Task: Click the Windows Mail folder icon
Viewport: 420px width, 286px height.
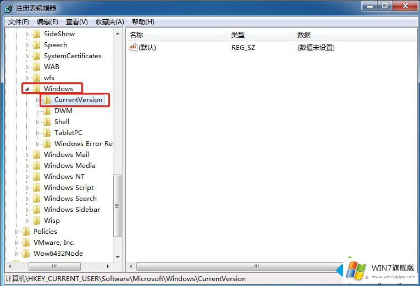Action: 36,155
